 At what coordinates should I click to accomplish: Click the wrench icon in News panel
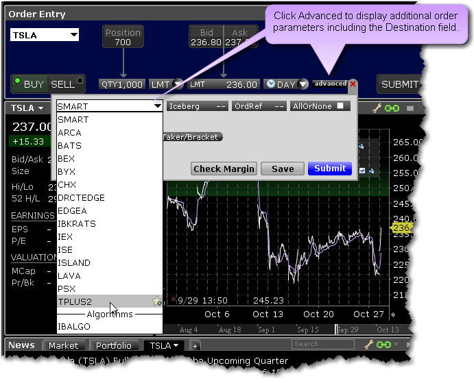pos(368,345)
